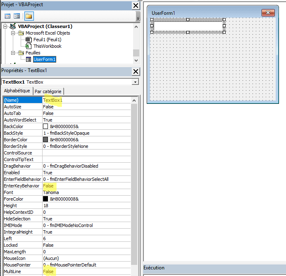
Task: Click the View Code icon in Project panel
Action: (7, 16)
